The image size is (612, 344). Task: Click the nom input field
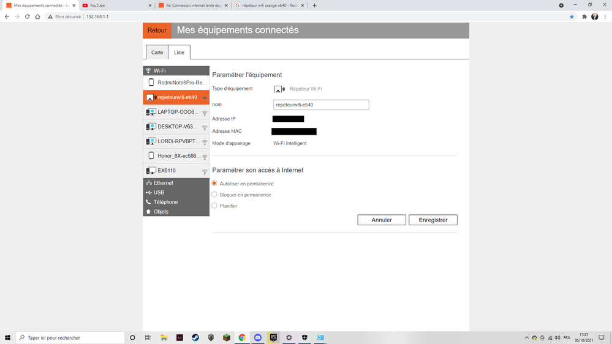321,105
